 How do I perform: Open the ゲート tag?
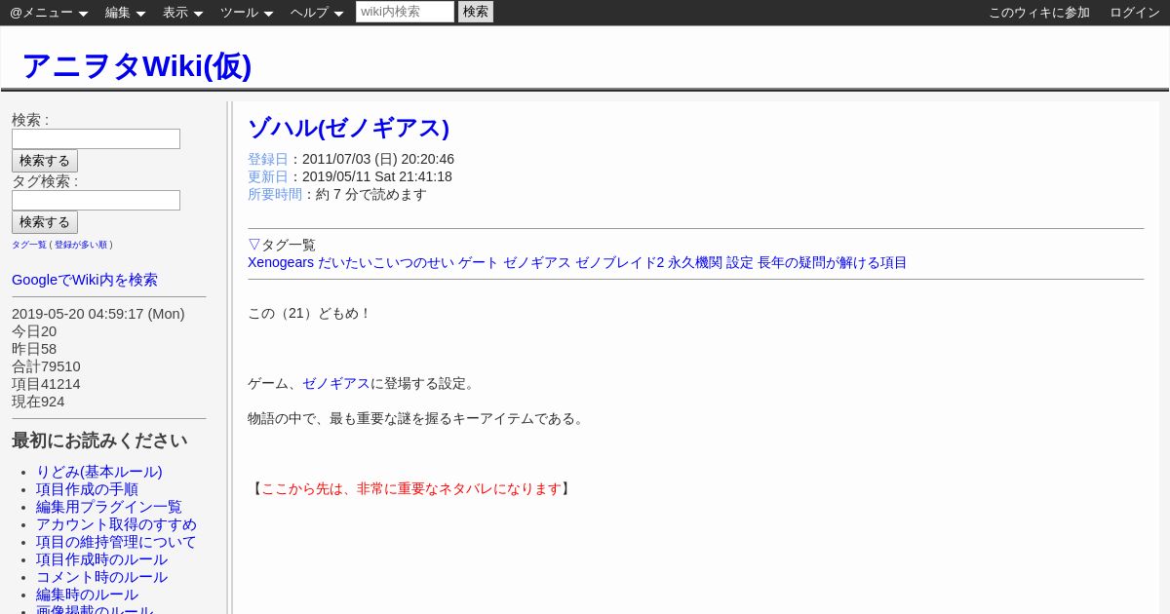tap(479, 262)
